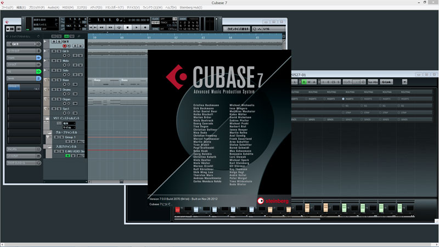Image resolution: width=439 pixels, height=247 pixels.
Task: Open the mixer toolbar dropdown arrow
Action: coord(404,82)
